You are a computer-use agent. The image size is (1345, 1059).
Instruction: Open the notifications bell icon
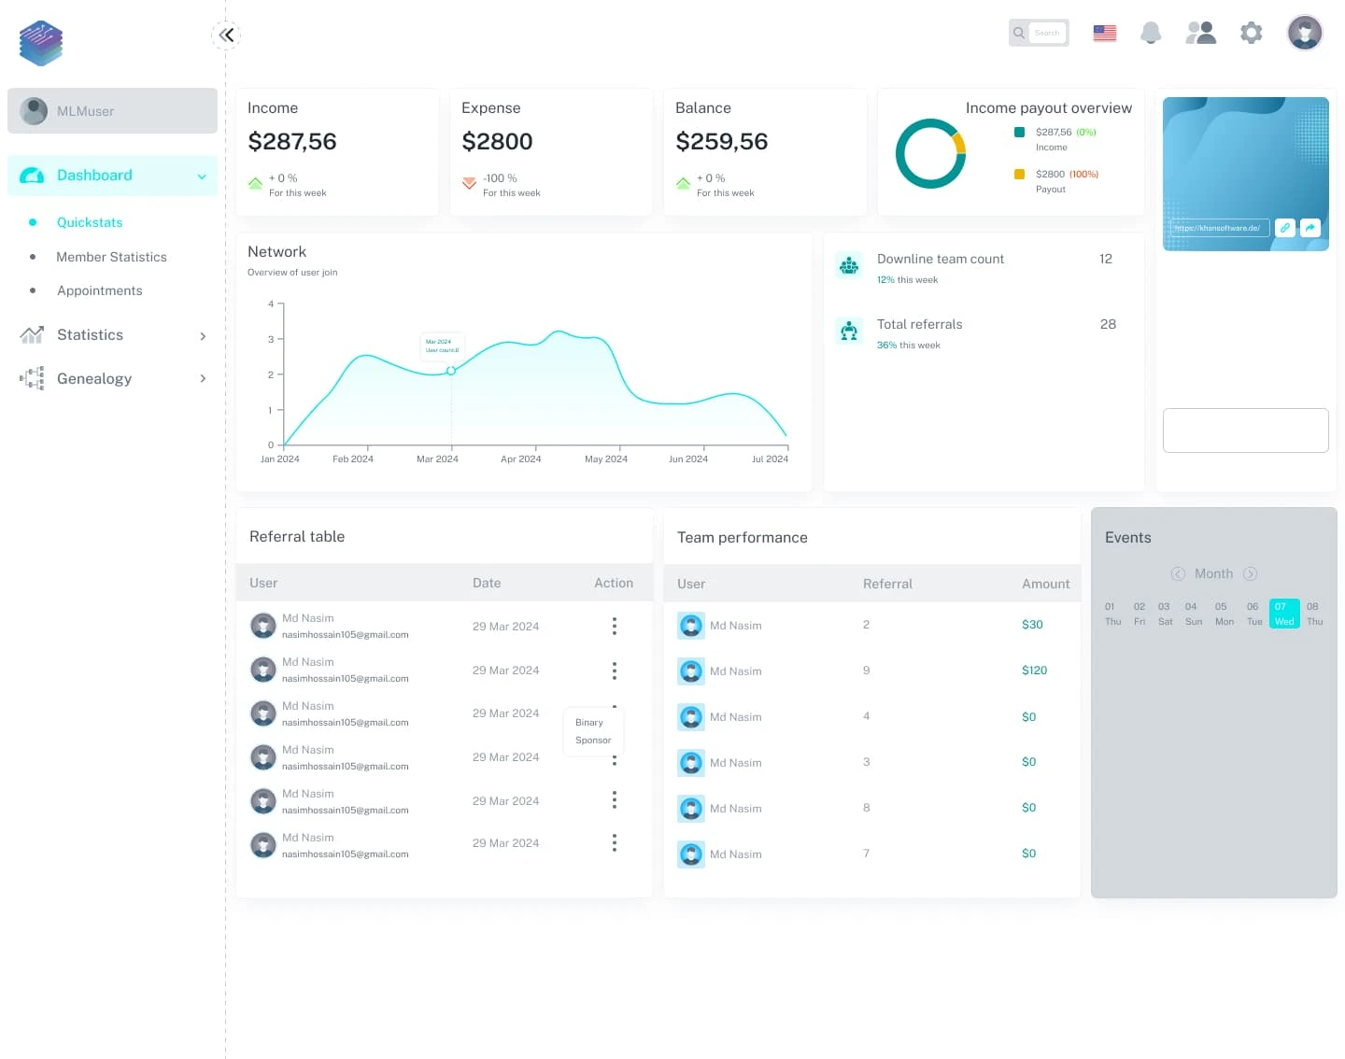(1151, 33)
